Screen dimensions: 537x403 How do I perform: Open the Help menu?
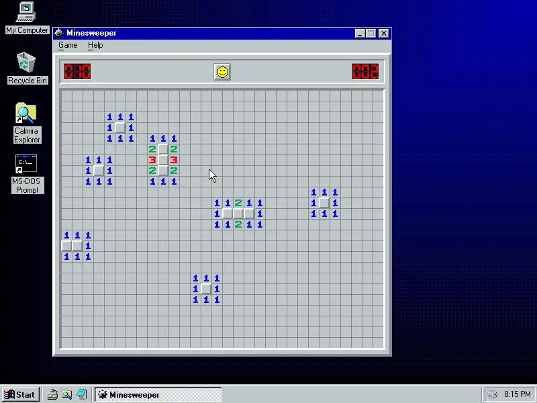pos(95,45)
